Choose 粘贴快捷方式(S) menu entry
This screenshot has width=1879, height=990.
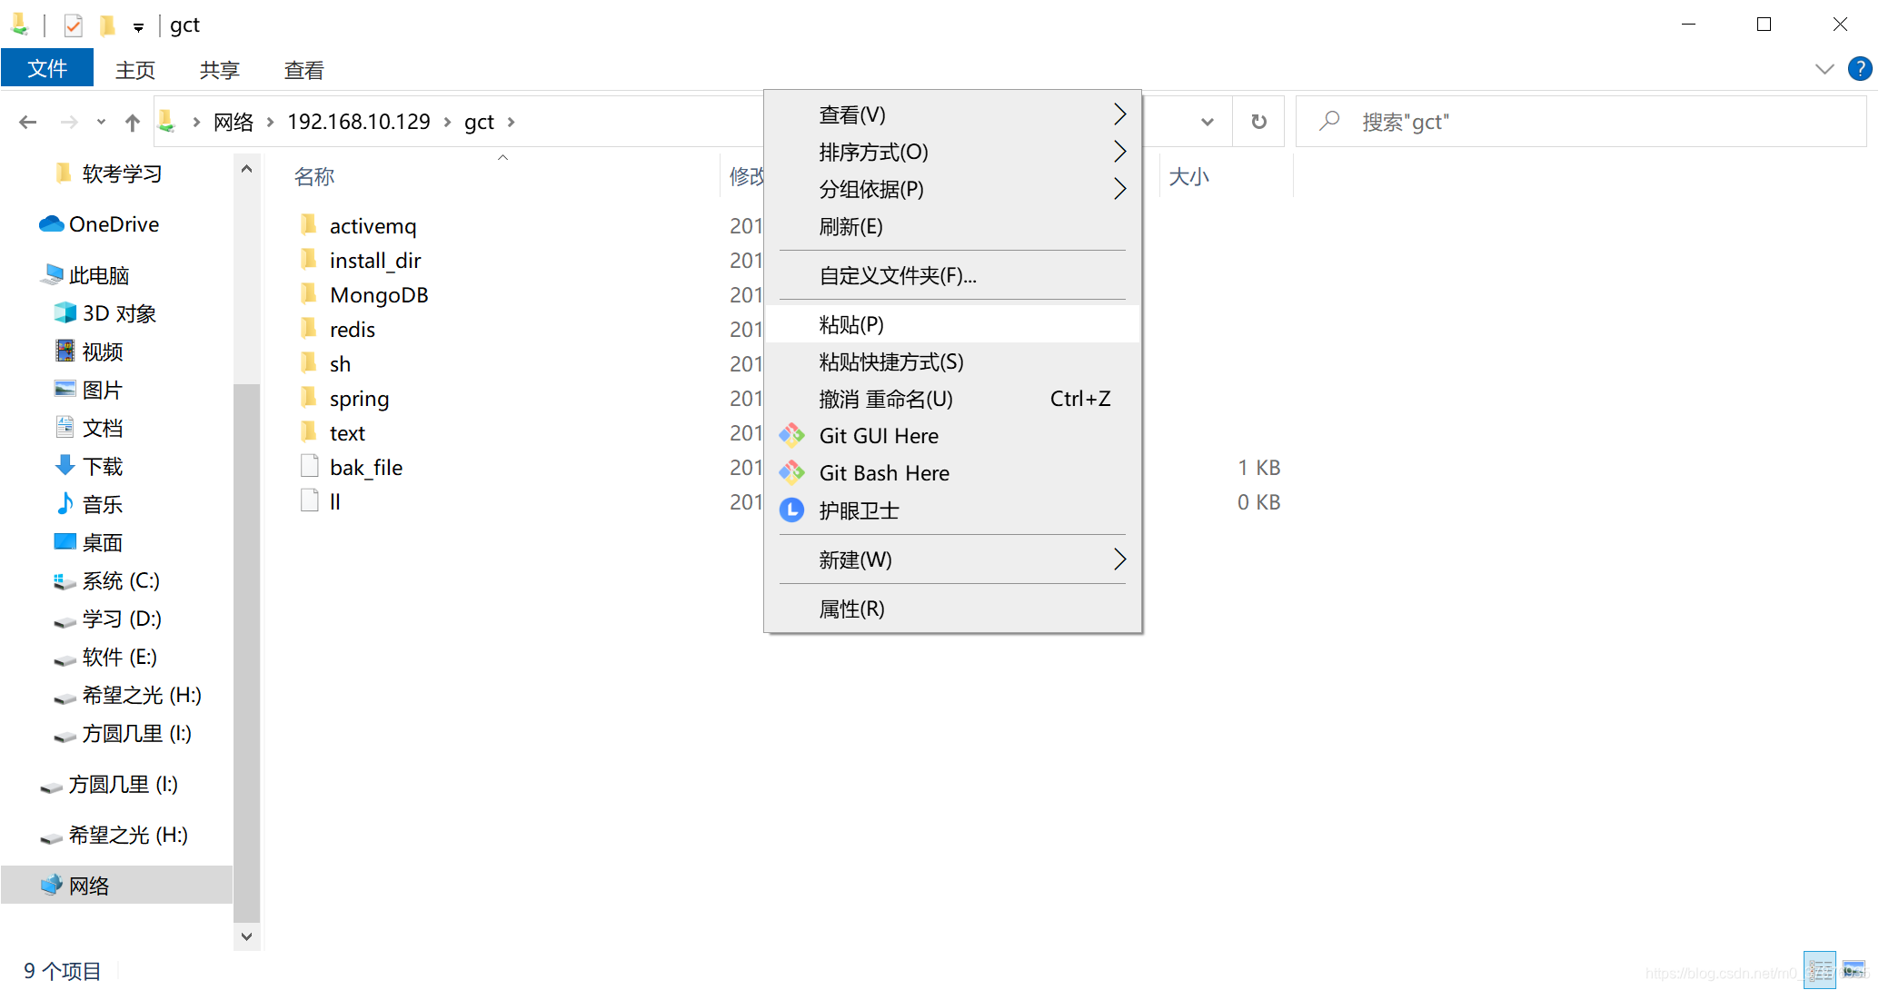coord(952,361)
